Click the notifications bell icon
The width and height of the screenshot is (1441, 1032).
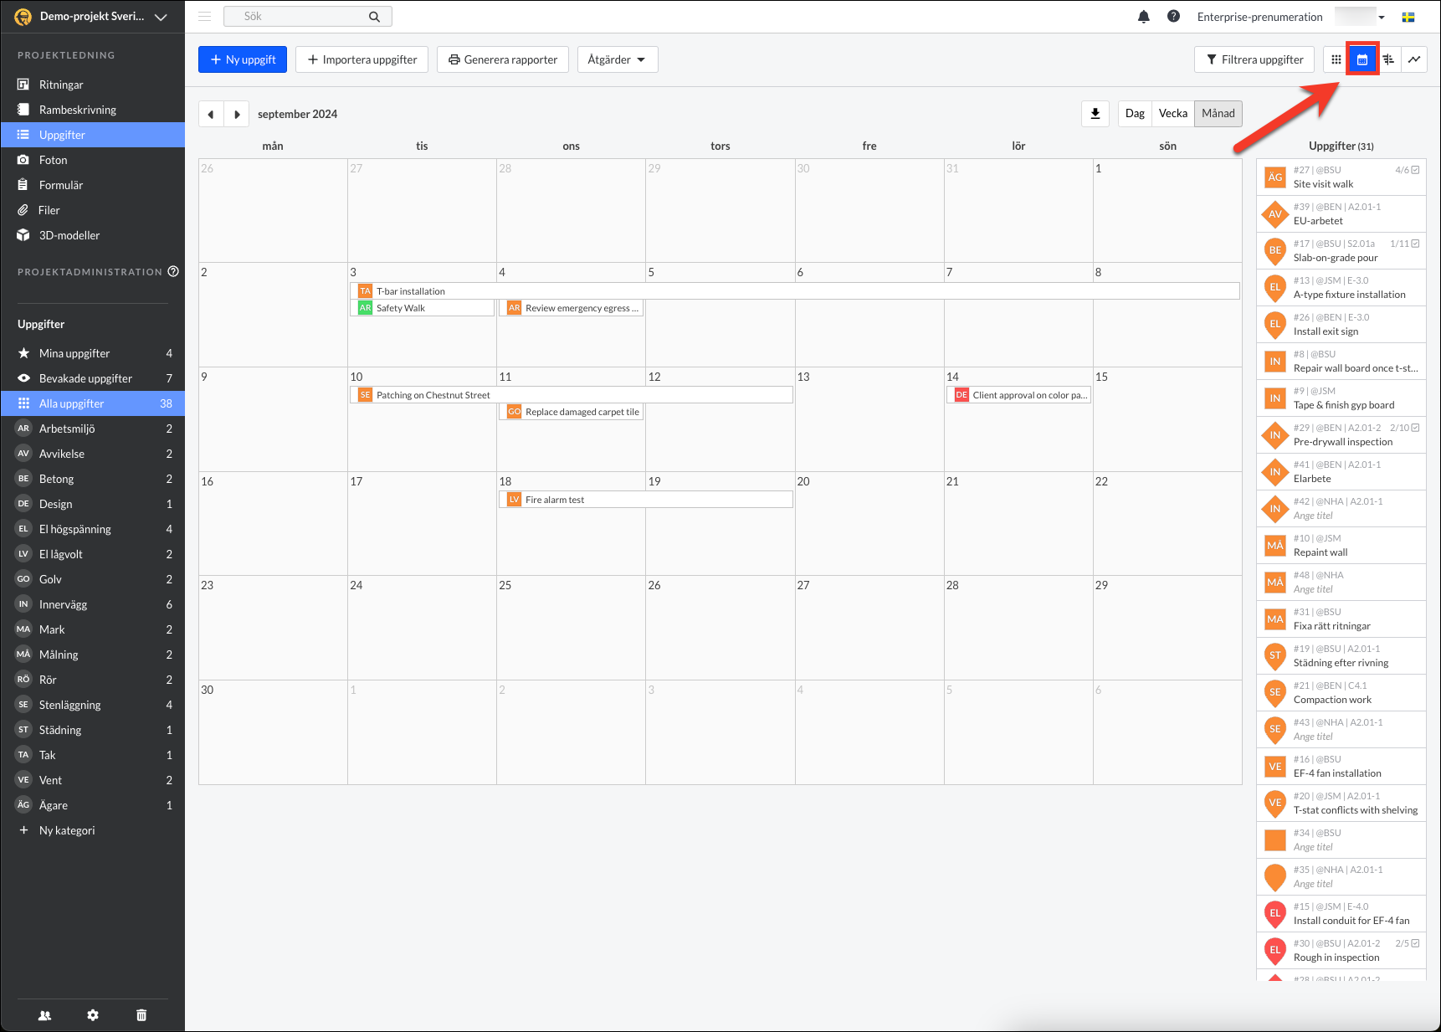tap(1144, 17)
